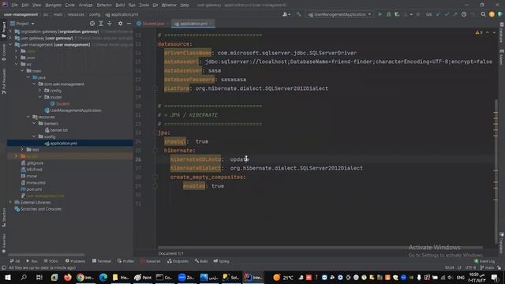Build the project with the hammer icon
The image size is (505, 284).
tap(298, 14)
